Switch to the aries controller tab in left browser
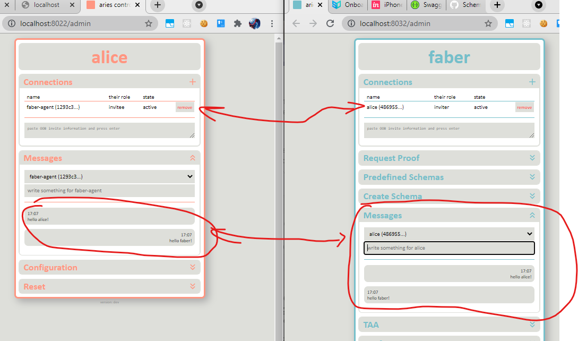The height and width of the screenshot is (341, 578). coord(114,5)
